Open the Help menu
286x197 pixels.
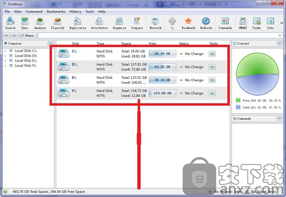pyautogui.click(x=102, y=11)
